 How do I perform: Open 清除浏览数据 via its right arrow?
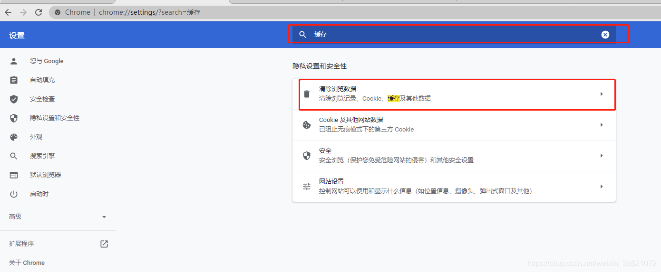602,94
